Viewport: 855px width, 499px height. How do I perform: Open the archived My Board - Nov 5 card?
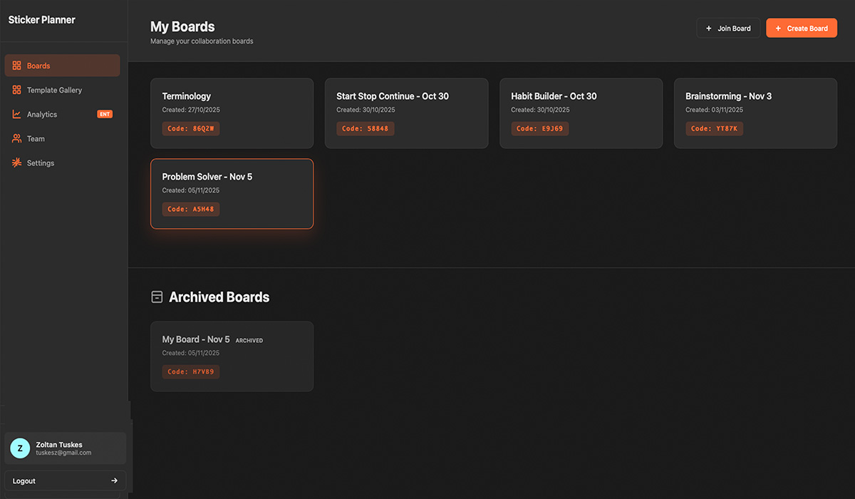pos(232,356)
